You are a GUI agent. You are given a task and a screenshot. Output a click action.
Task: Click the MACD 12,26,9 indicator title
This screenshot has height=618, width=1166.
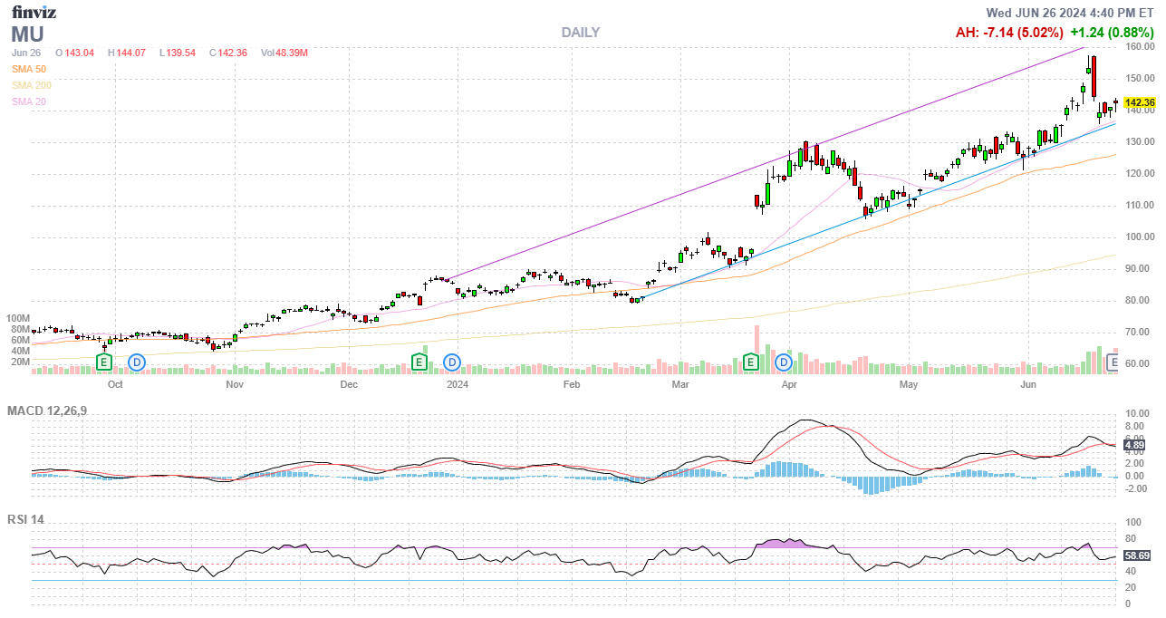[48, 411]
